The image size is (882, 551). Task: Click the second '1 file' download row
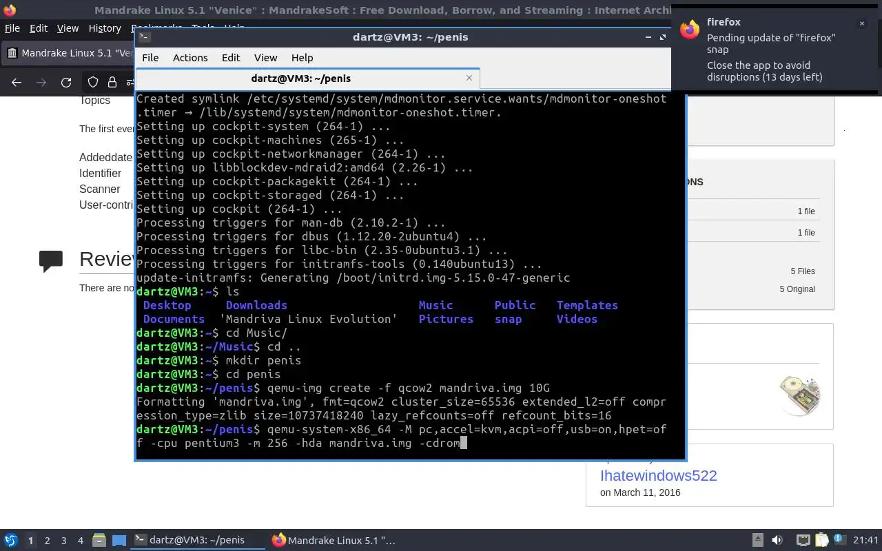click(x=806, y=233)
